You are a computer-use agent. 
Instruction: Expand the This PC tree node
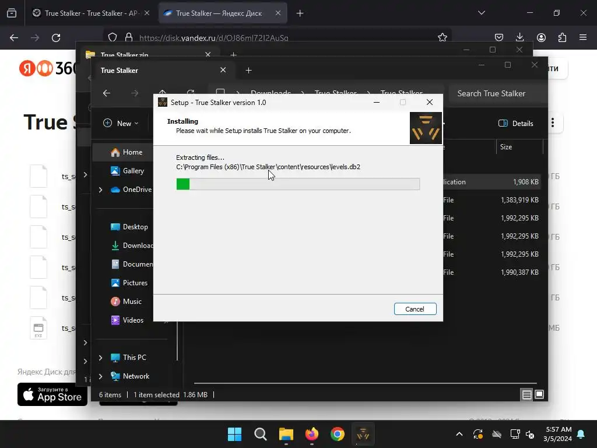point(100,358)
